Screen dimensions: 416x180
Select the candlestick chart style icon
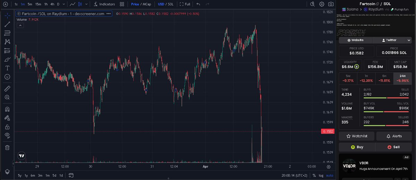point(80,4)
